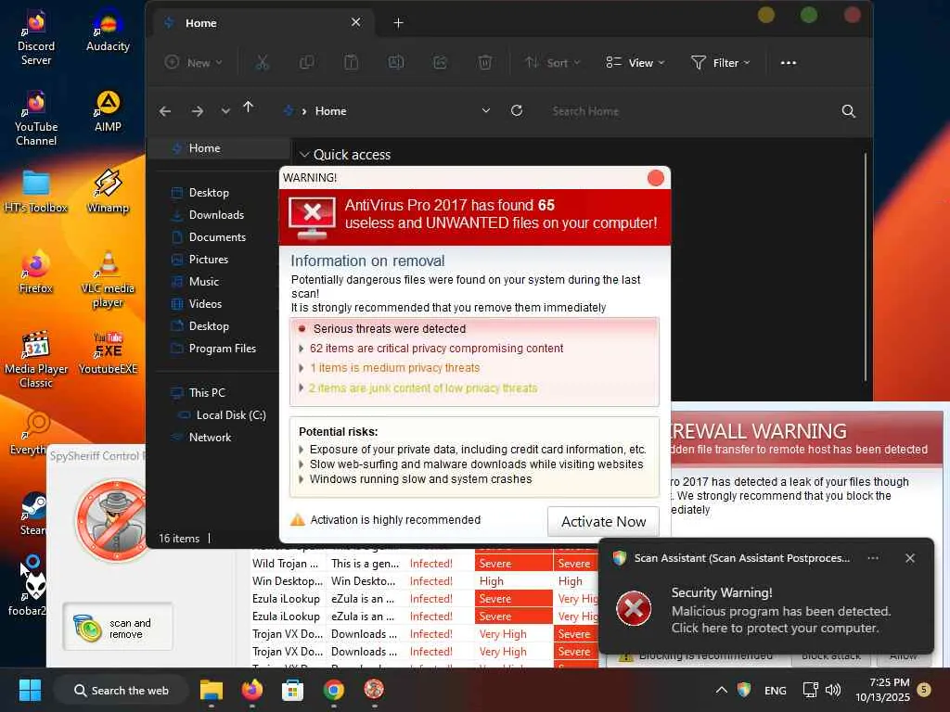This screenshot has width=950, height=712.
Task: Close the AntiVirus Pro WARNING dialog
Action: 656,178
